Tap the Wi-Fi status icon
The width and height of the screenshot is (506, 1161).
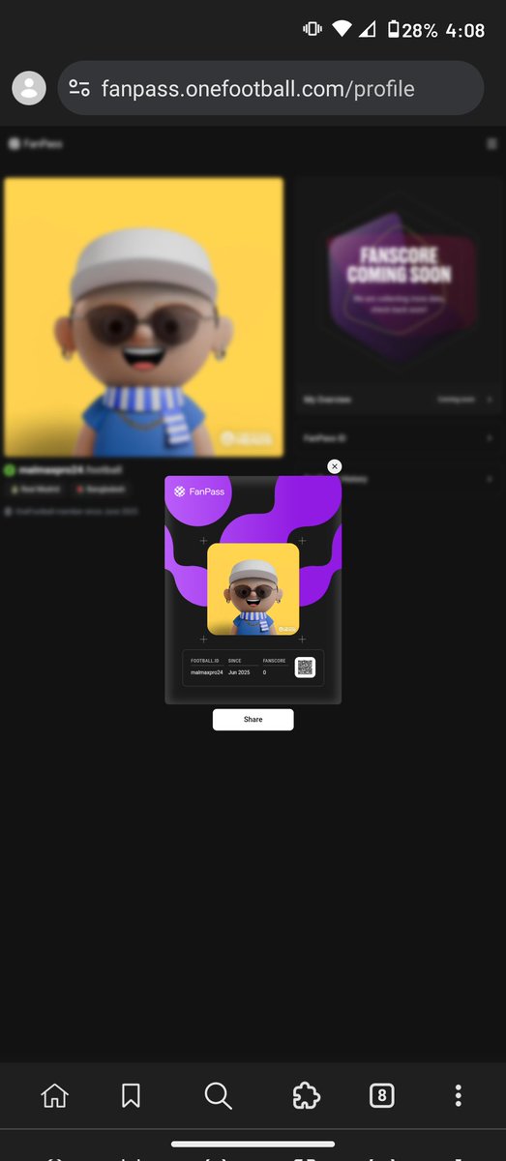click(341, 30)
